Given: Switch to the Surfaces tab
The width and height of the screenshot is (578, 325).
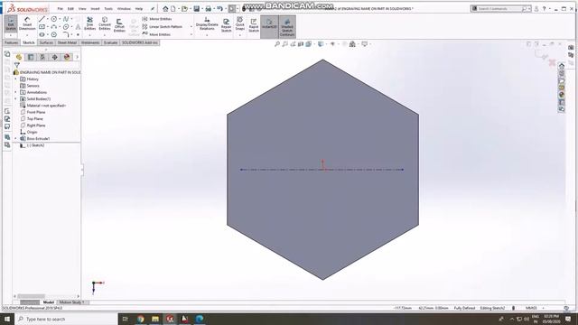Looking at the screenshot, I should click(46, 42).
